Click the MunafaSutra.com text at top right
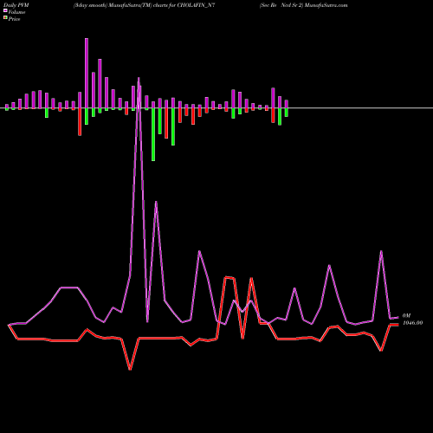The image size is (433, 433). 326,5
